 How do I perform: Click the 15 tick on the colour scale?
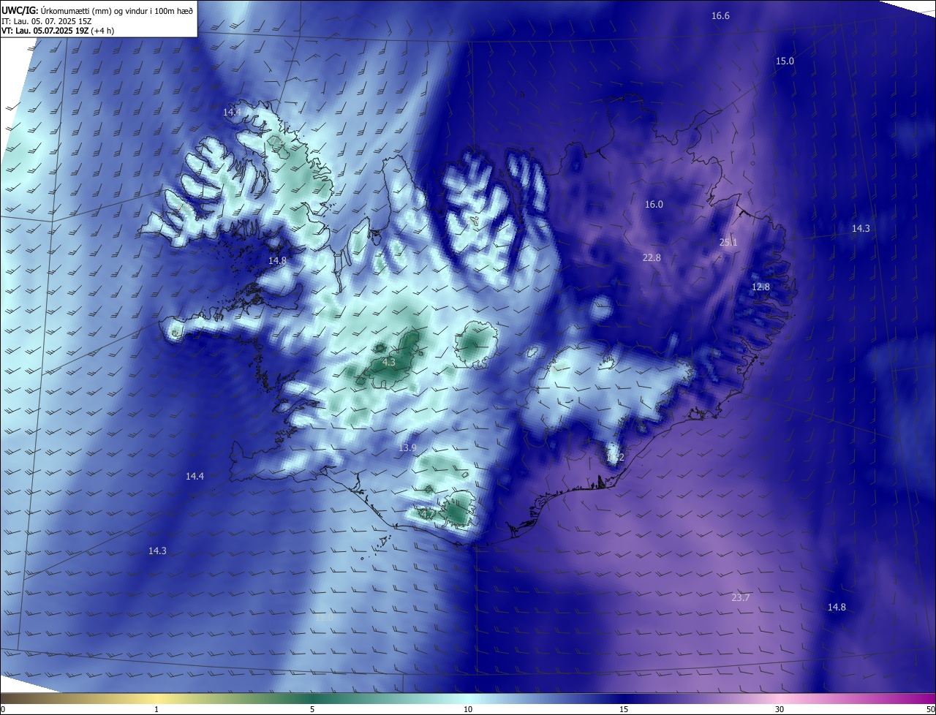click(624, 710)
